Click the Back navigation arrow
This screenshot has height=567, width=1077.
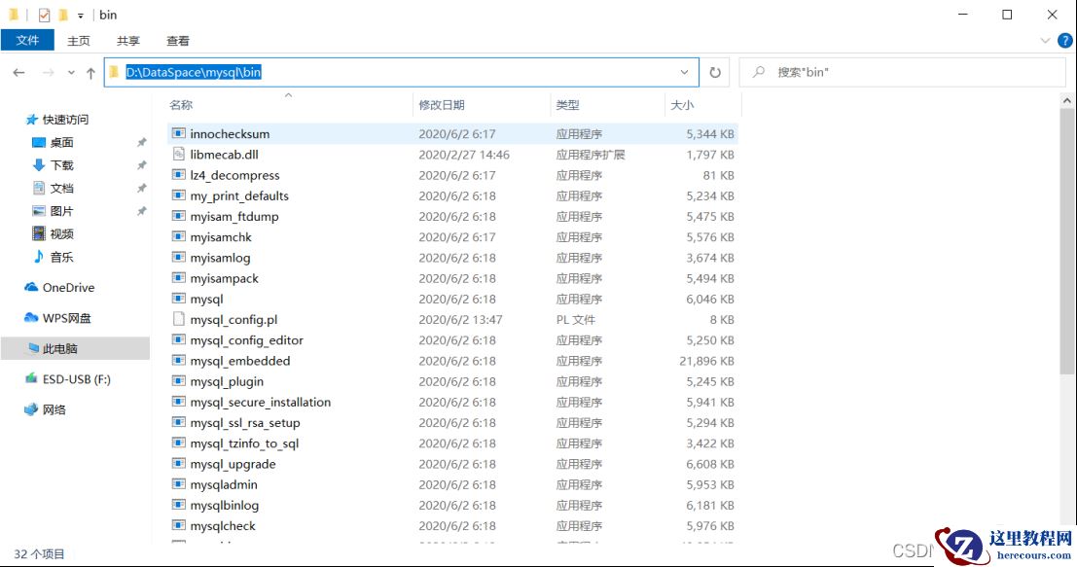(18, 73)
